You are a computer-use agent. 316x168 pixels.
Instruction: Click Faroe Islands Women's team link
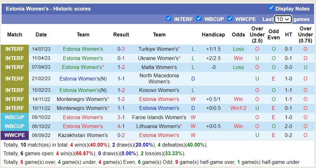tap(159, 117)
